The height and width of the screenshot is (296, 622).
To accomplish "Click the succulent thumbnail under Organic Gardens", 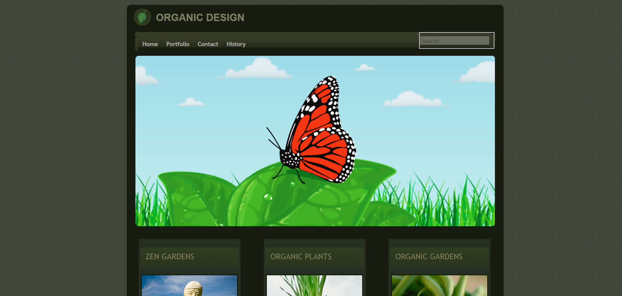I will pyautogui.click(x=439, y=286).
